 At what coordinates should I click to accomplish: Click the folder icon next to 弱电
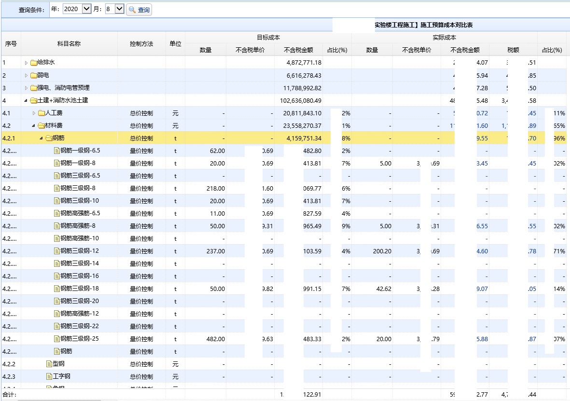[33, 75]
